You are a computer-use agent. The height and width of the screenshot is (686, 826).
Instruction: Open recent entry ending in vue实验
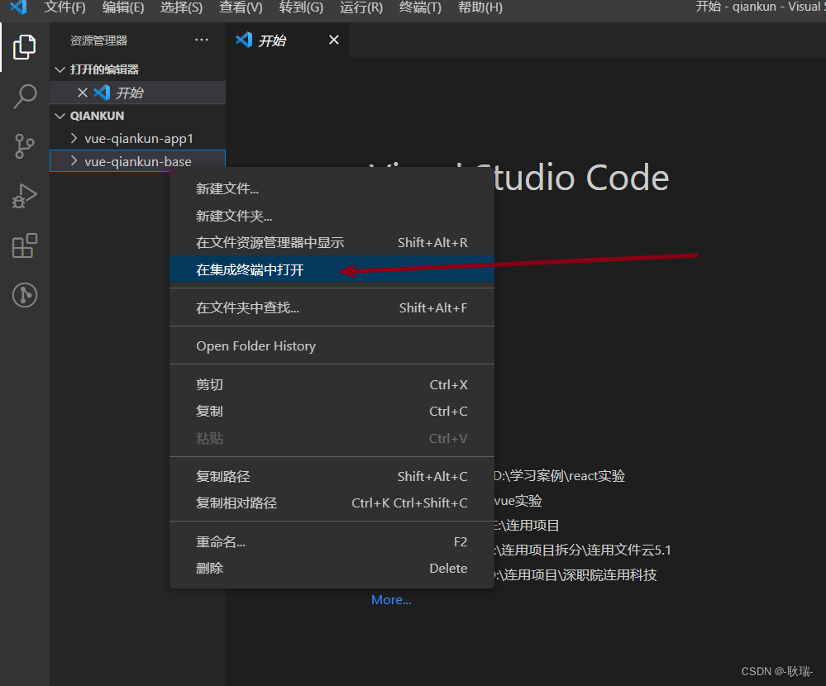(x=518, y=501)
